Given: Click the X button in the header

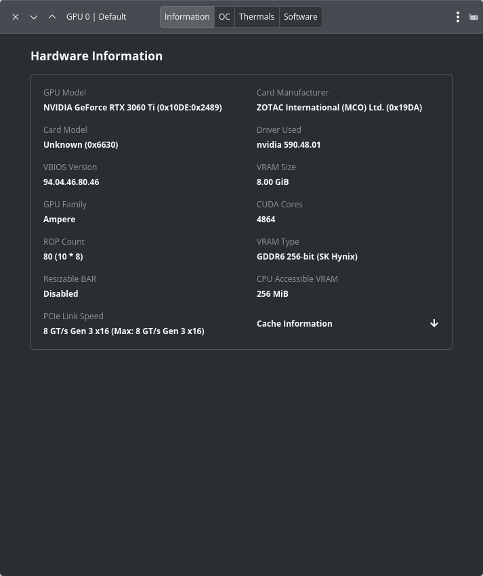Looking at the screenshot, I should tap(16, 17).
